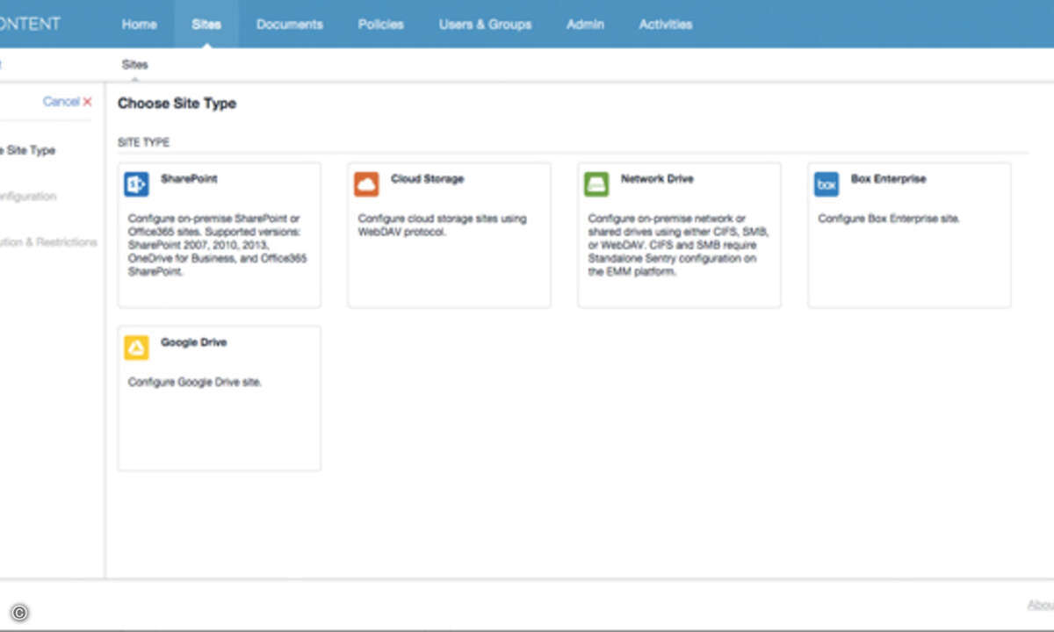Click the Sites sub-navigation item
The height and width of the screenshot is (632, 1054).
pyautogui.click(x=135, y=65)
